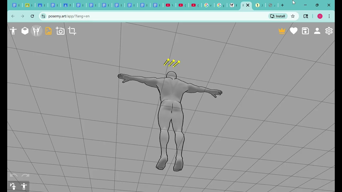
Task: Select the figure tool in the bottom-left bar
Action: 24,186
